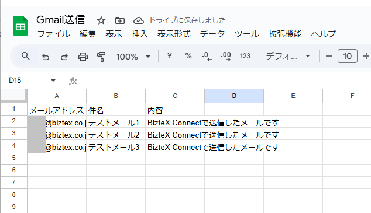Decrease decimal places
371x213 pixels.
pyautogui.click(x=207, y=57)
